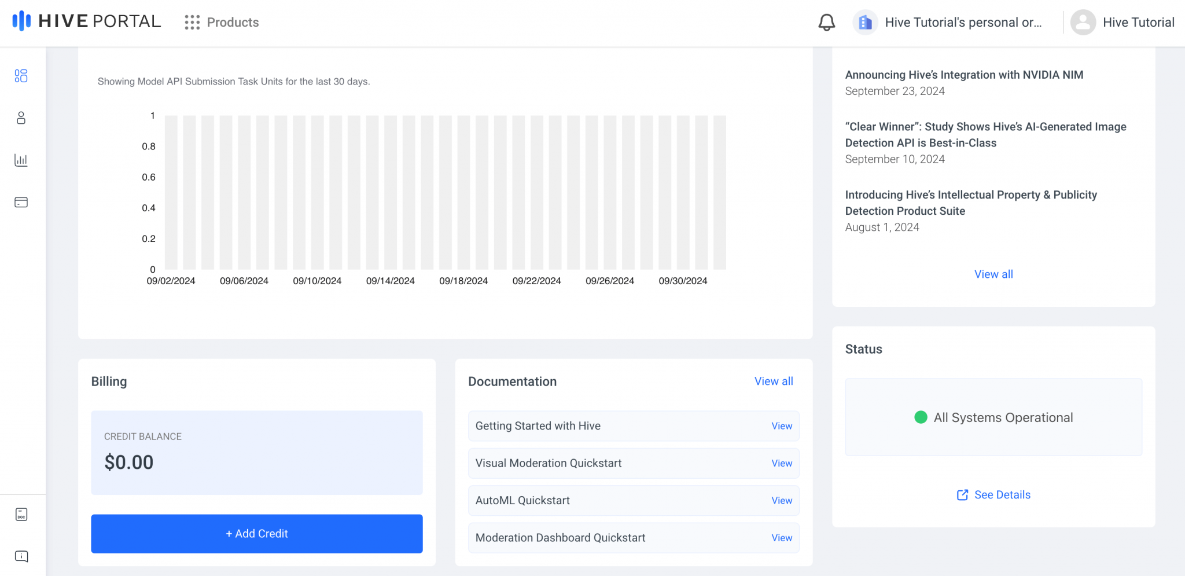Screen dimensions: 1185x576
Task: Click the info bubble icon in the sidebar
Action: coord(21,556)
